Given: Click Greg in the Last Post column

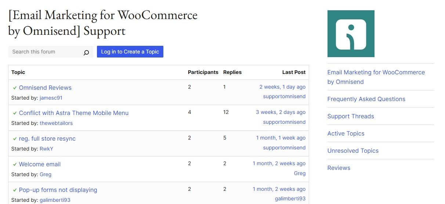Looking at the screenshot, I should 300,173.
